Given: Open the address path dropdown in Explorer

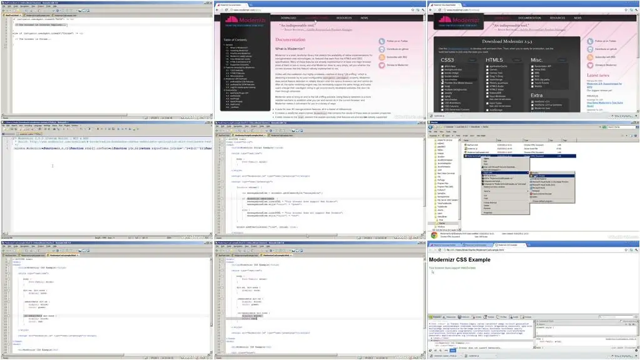Looking at the screenshot, I should (x=599, y=127).
